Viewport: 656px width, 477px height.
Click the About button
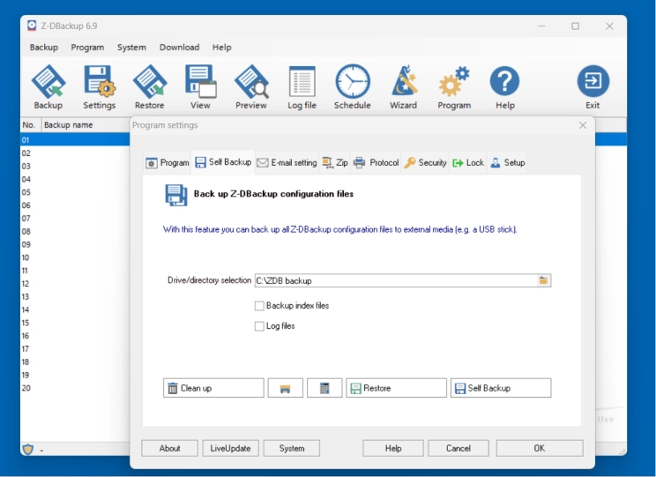tap(170, 448)
